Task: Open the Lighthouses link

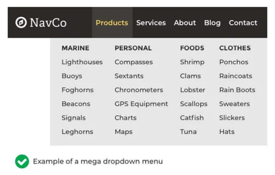Action: click(82, 62)
